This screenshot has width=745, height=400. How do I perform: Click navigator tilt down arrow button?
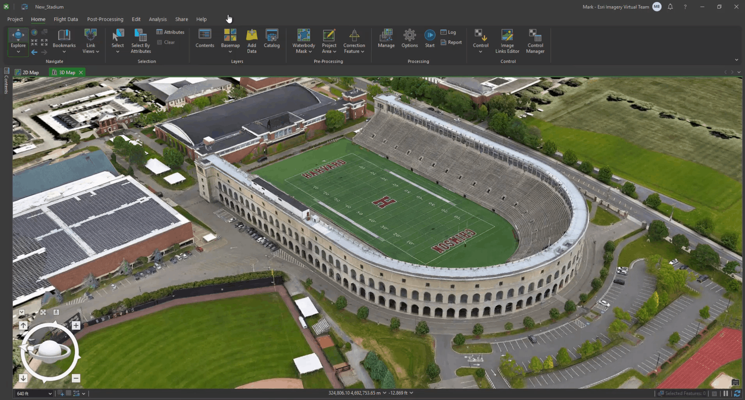click(23, 378)
